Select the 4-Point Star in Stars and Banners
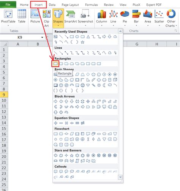 point(66,155)
